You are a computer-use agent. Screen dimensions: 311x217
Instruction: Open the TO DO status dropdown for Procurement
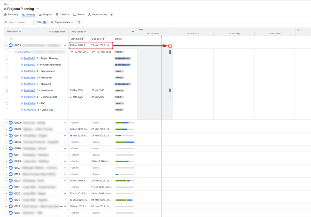(119, 71)
